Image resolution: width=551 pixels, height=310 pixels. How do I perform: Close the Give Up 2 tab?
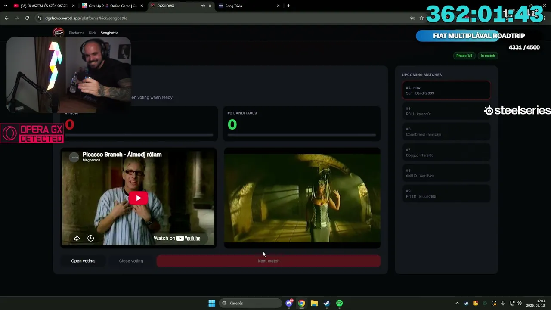(142, 6)
